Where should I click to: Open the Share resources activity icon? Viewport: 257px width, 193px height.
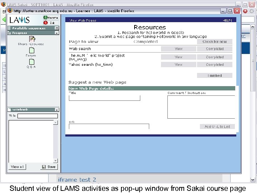click(32, 39)
